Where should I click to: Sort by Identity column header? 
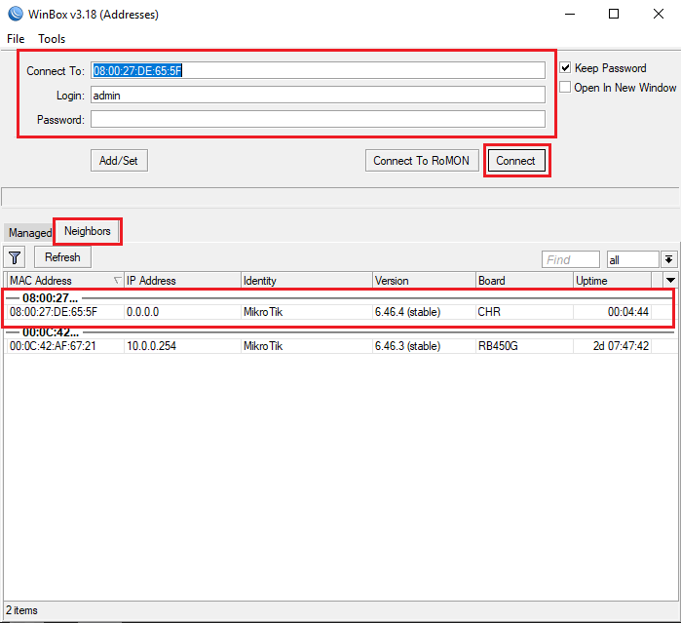[x=307, y=281]
